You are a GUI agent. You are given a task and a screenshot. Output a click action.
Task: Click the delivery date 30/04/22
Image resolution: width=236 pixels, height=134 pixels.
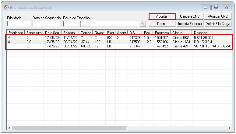[70, 46]
